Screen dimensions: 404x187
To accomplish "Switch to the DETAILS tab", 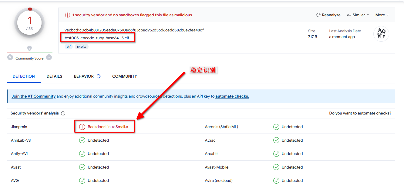I will click(54, 76).
